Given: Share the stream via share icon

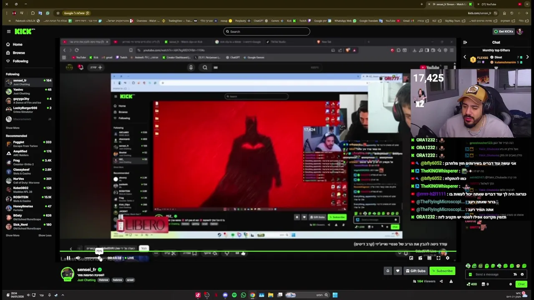Looking at the screenshot, I should [441, 281].
